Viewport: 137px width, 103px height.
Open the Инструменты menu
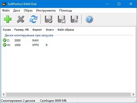46,10
